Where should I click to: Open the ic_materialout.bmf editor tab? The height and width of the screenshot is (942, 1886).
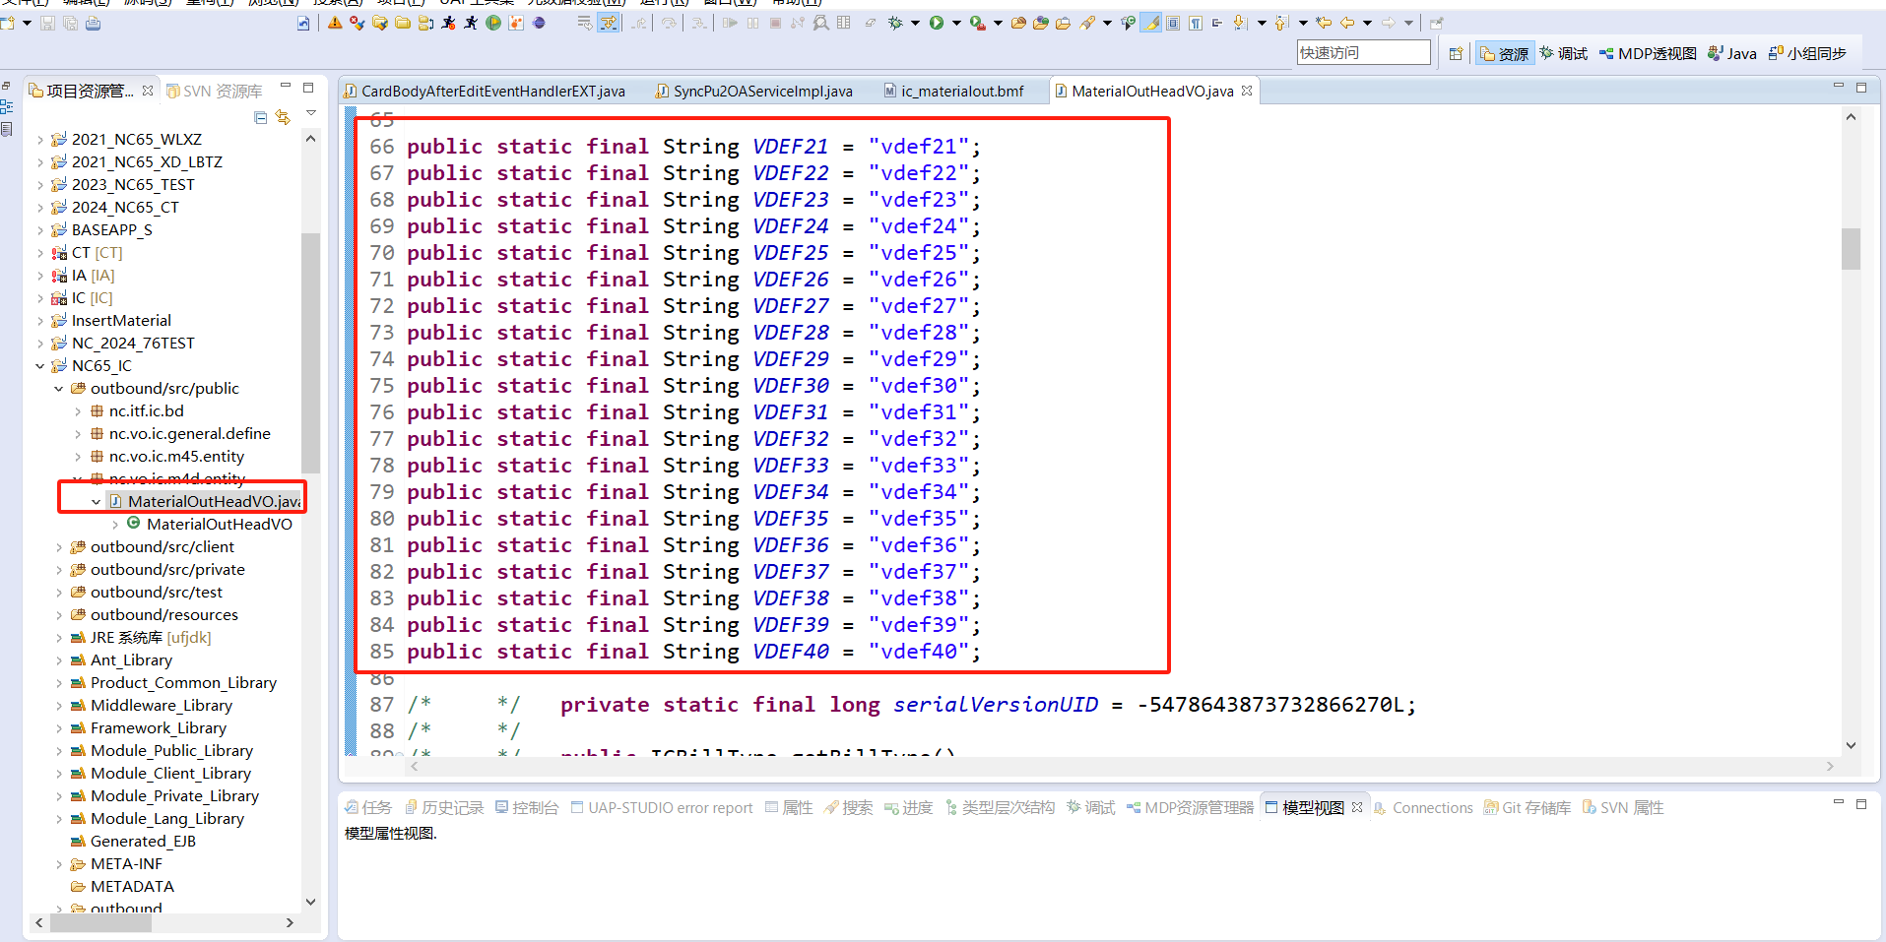(x=953, y=92)
